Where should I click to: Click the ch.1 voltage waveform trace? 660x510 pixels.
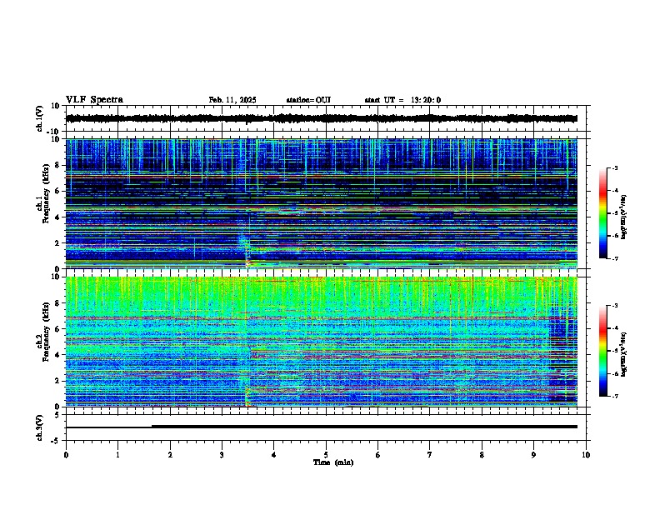[x=321, y=118]
